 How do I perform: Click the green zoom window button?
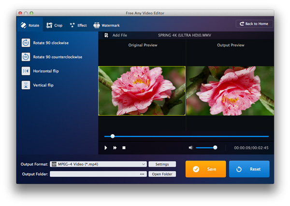pyautogui.click(x=31, y=13)
